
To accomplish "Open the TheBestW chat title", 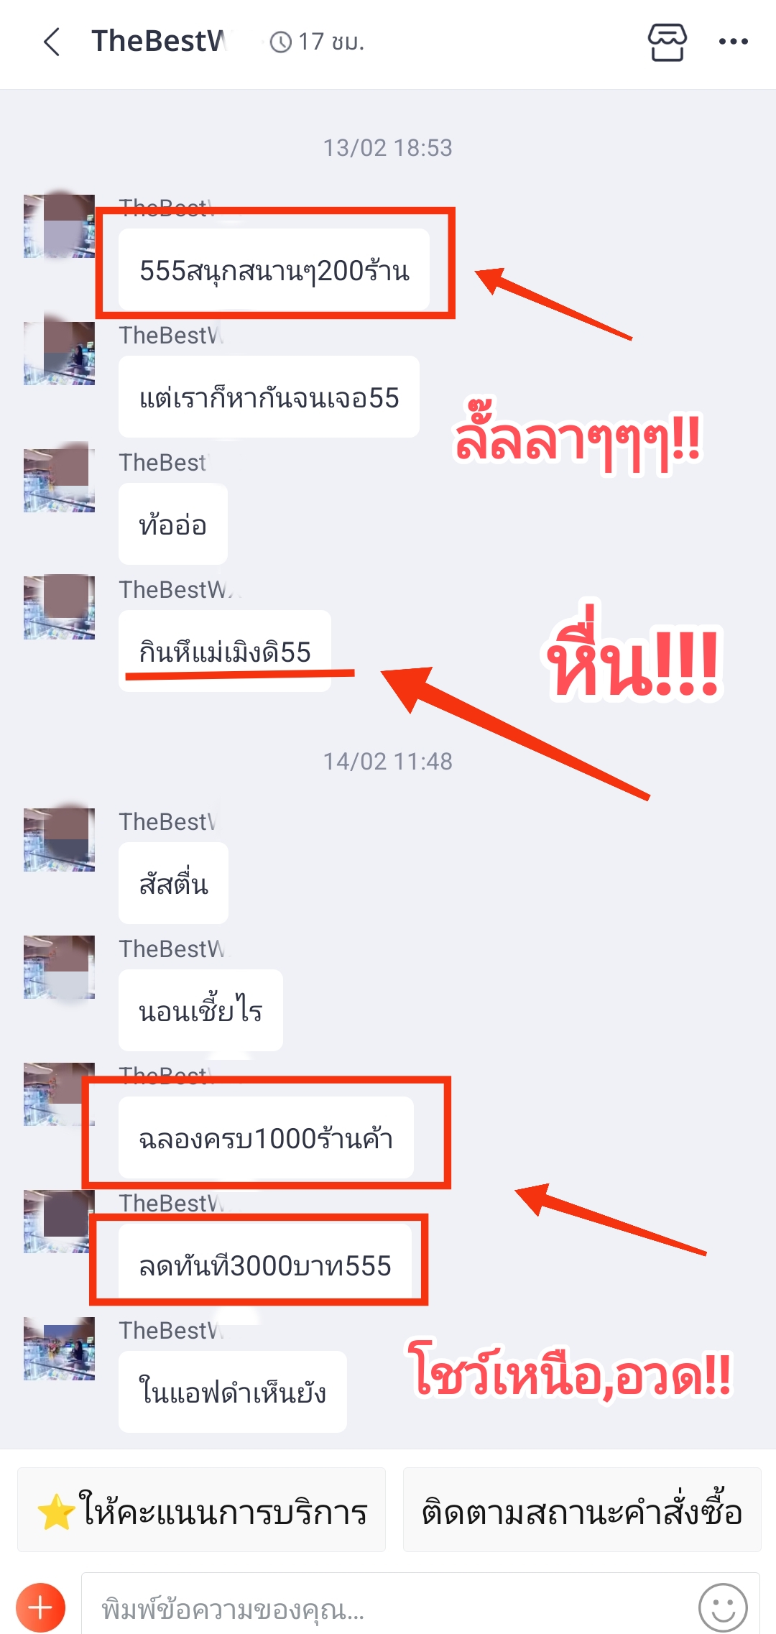I will 159,42.
